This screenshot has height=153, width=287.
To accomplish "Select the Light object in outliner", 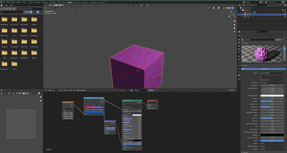I will (x=247, y=17).
